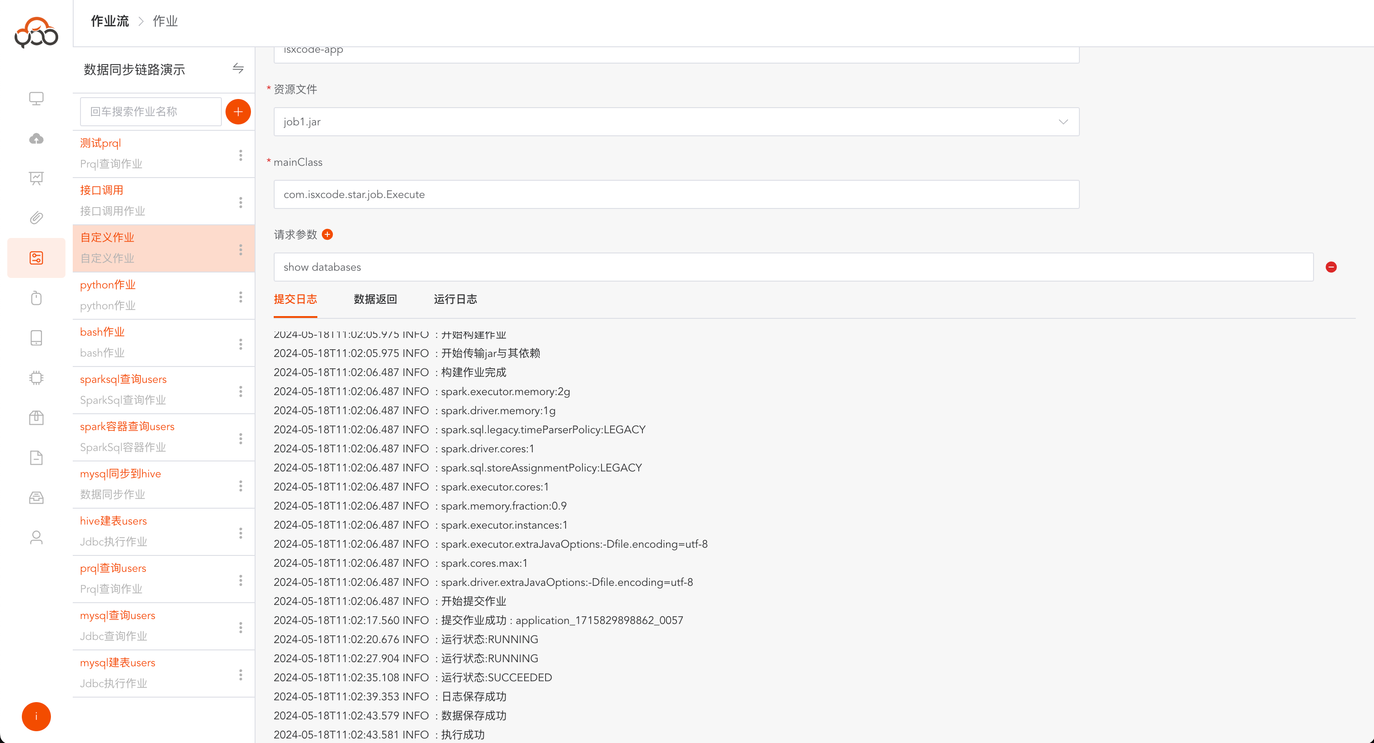Click the orange add-job plus button
Image resolution: width=1374 pixels, height=743 pixels.
pyautogui.click(x=238, y=112)
